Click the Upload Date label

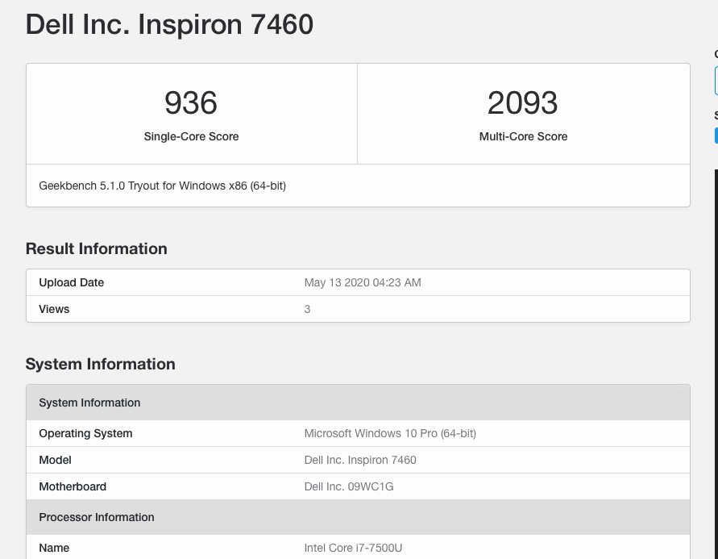[72, 282]
